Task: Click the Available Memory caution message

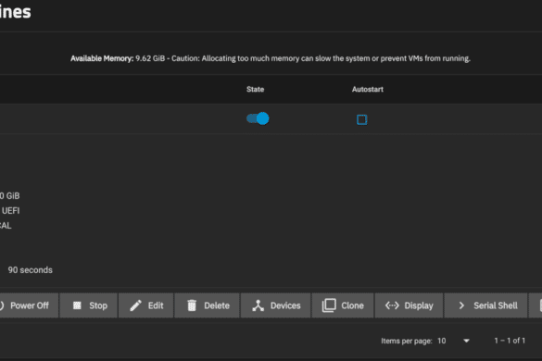Action: (x=271, y=58)
